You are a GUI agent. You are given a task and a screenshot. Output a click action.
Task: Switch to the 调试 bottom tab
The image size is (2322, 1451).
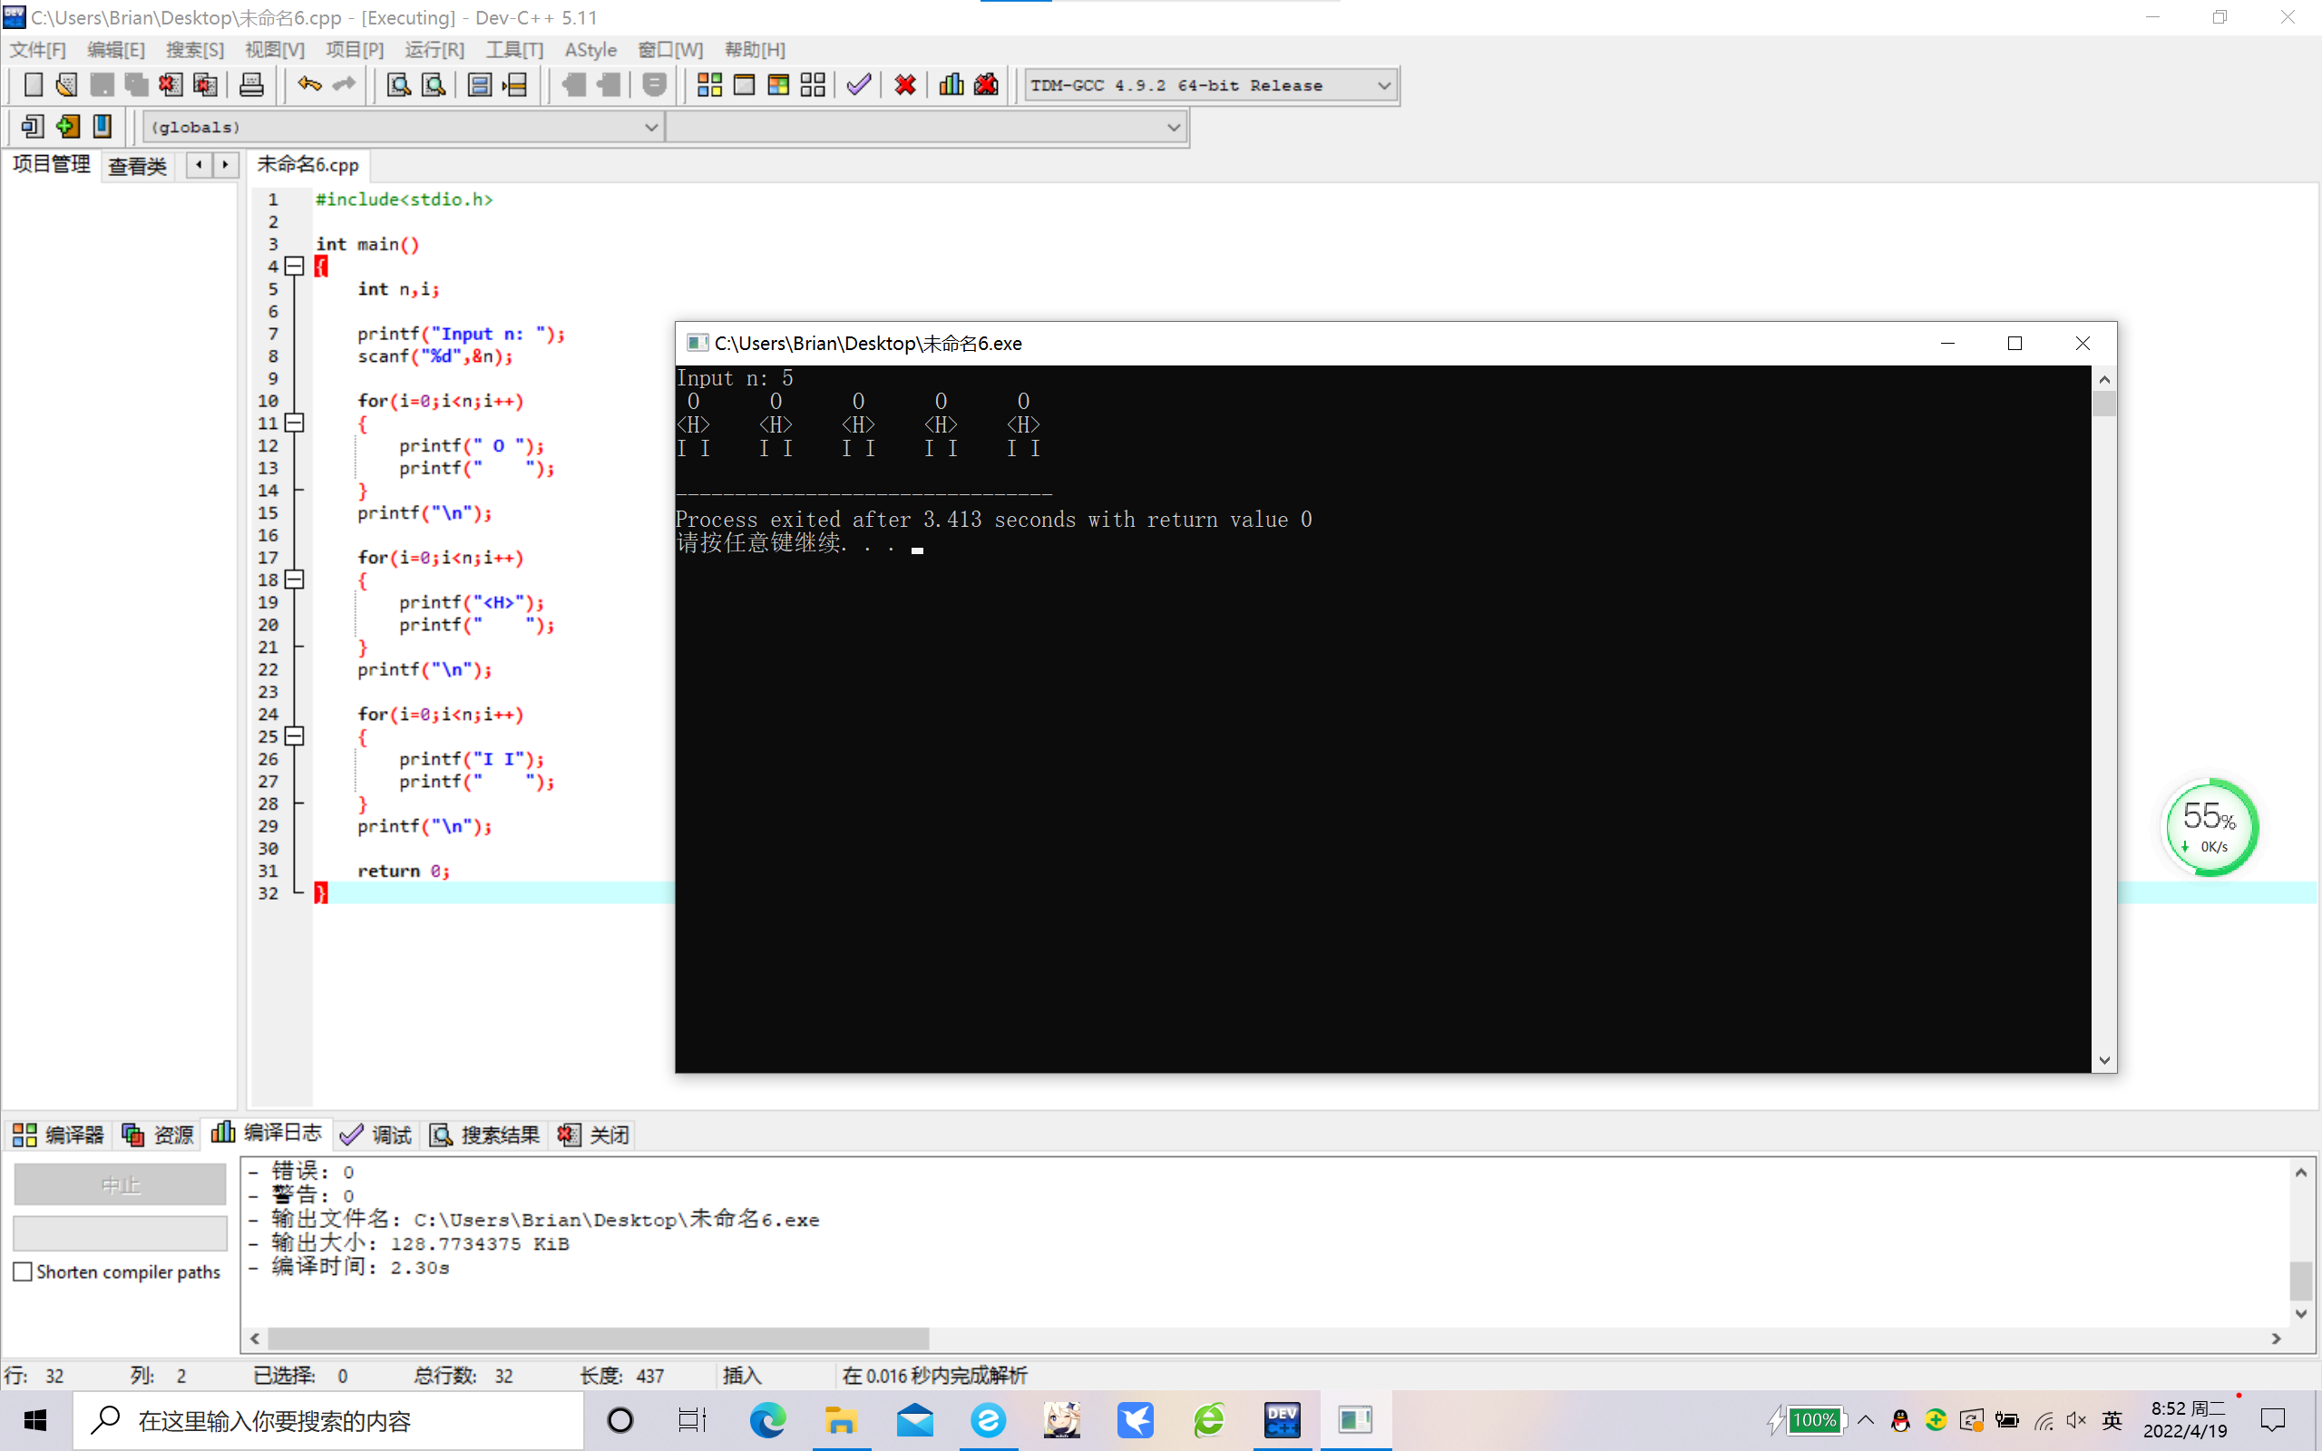click(377, 1135)
